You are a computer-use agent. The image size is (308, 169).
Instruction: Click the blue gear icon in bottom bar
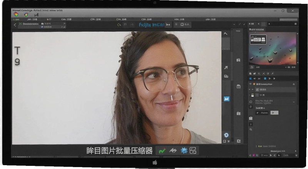tap(184, 151)
